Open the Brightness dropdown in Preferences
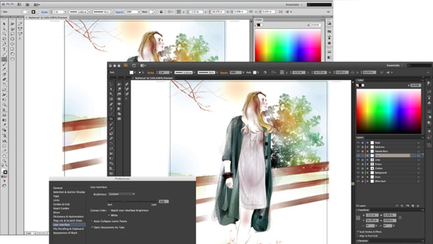Viewport: 433px width, 244px height. point(122,194)
